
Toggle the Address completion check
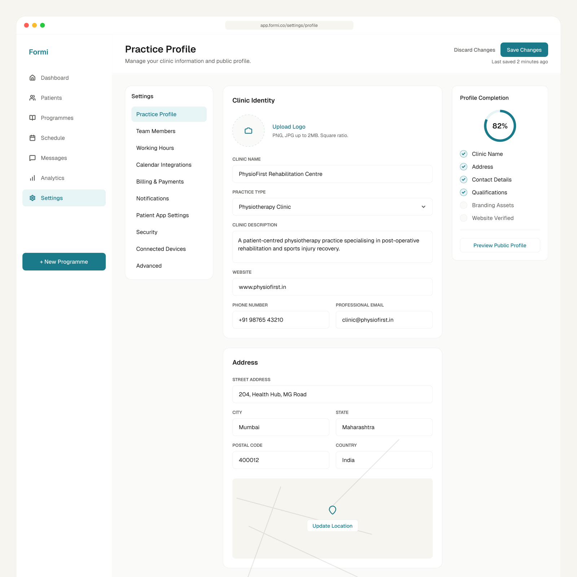464,167
